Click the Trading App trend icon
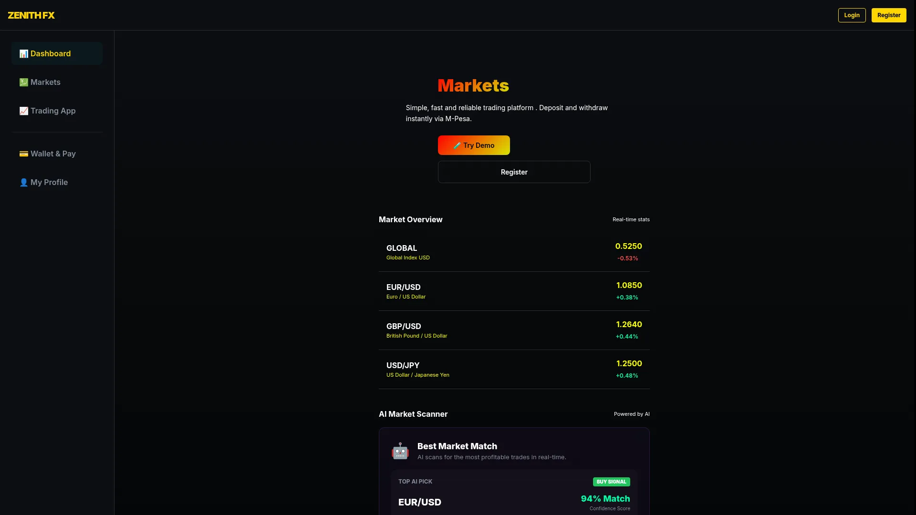Screen dimensions: 916x515 click(24, 111)
